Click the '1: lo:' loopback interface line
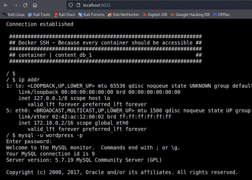This screenshot has width=252, height=180. (129, 86)
